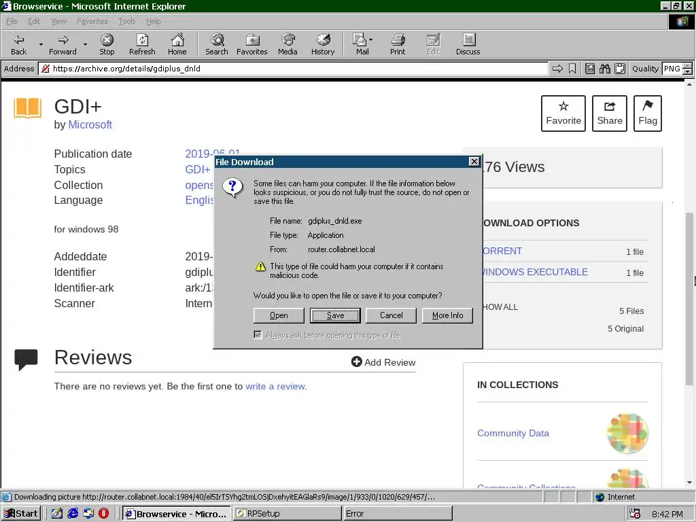The image size is (696, 522).
Task: Click the Share button
Action: pyautogui.click(x=610, y=114)
